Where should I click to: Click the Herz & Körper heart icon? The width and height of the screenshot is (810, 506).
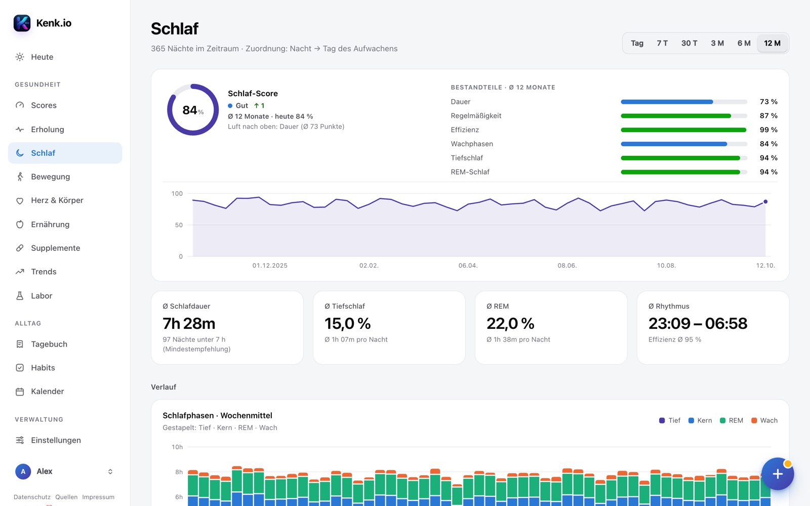pos(20,200)
